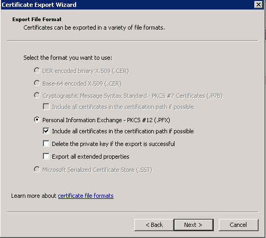Continue the wizard with the Next button
This screenshot has height=238, width=266.
[x=194, y=225]
